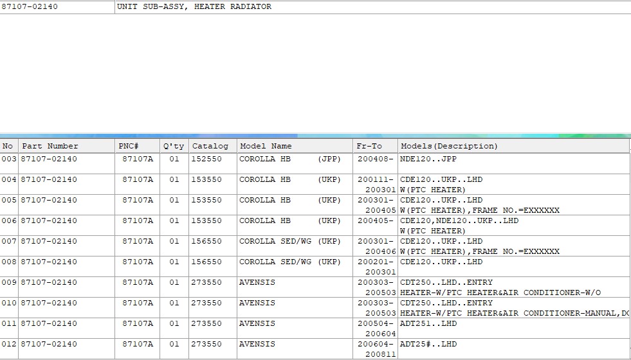Click the 'Q'ty' column header
The height and width of the screenshot is (360, 631).
tap(173, 146)
